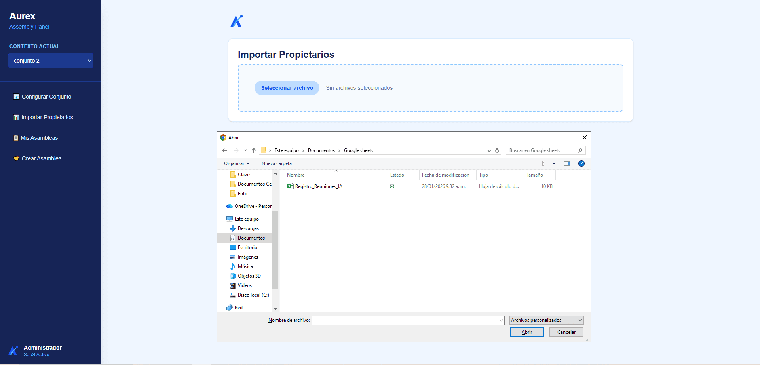Go up one folder level with up arrow
Image resolution: width=760 pixels, height=365 pixels.
pyautogui.click(x=254, y=150)
